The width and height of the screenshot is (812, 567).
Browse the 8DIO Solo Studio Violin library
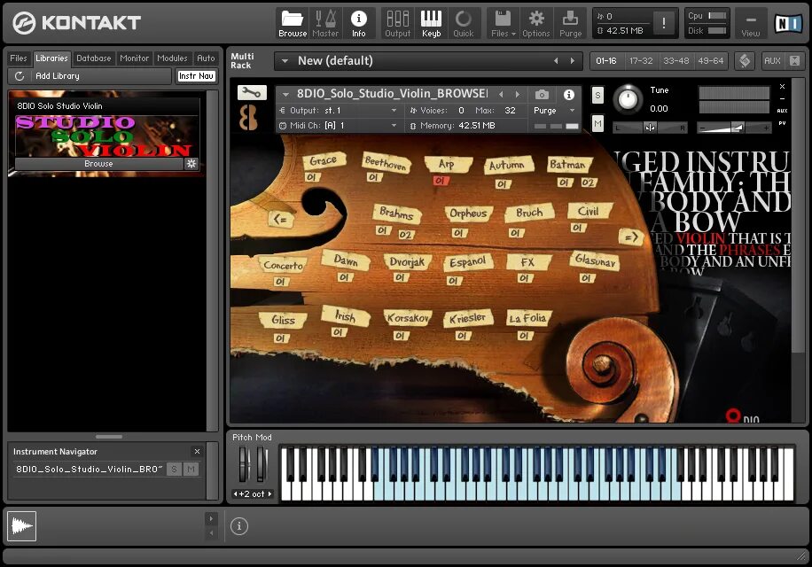[98, 164]
